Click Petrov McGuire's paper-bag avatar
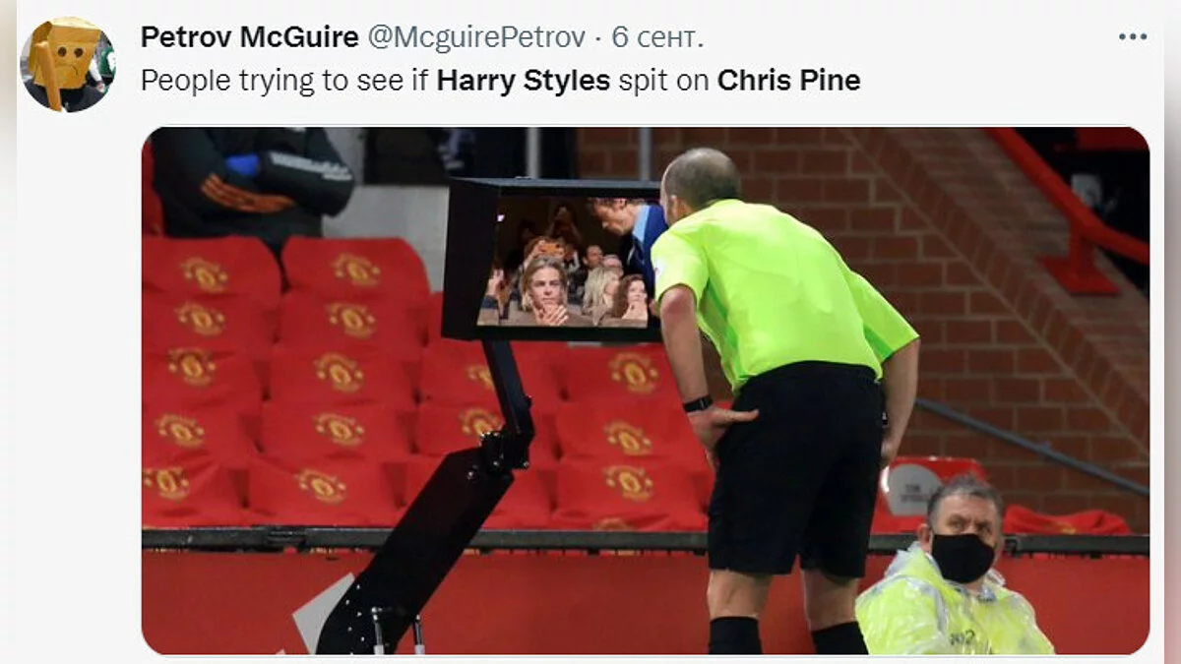Image resolution: width=1181 pixels, height=664 pixels. point(68,64)
